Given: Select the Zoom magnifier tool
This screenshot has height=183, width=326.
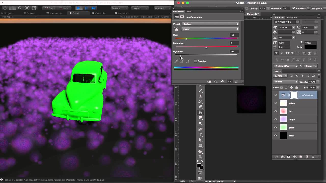Looking at the screenshot, I should (200, 157).
